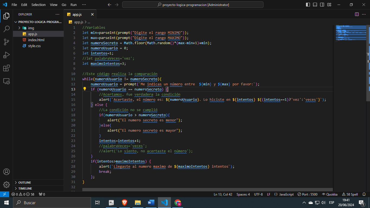The image size is (370, 208).
Task: Open the Run menu
Action: [x=73, y=5]
